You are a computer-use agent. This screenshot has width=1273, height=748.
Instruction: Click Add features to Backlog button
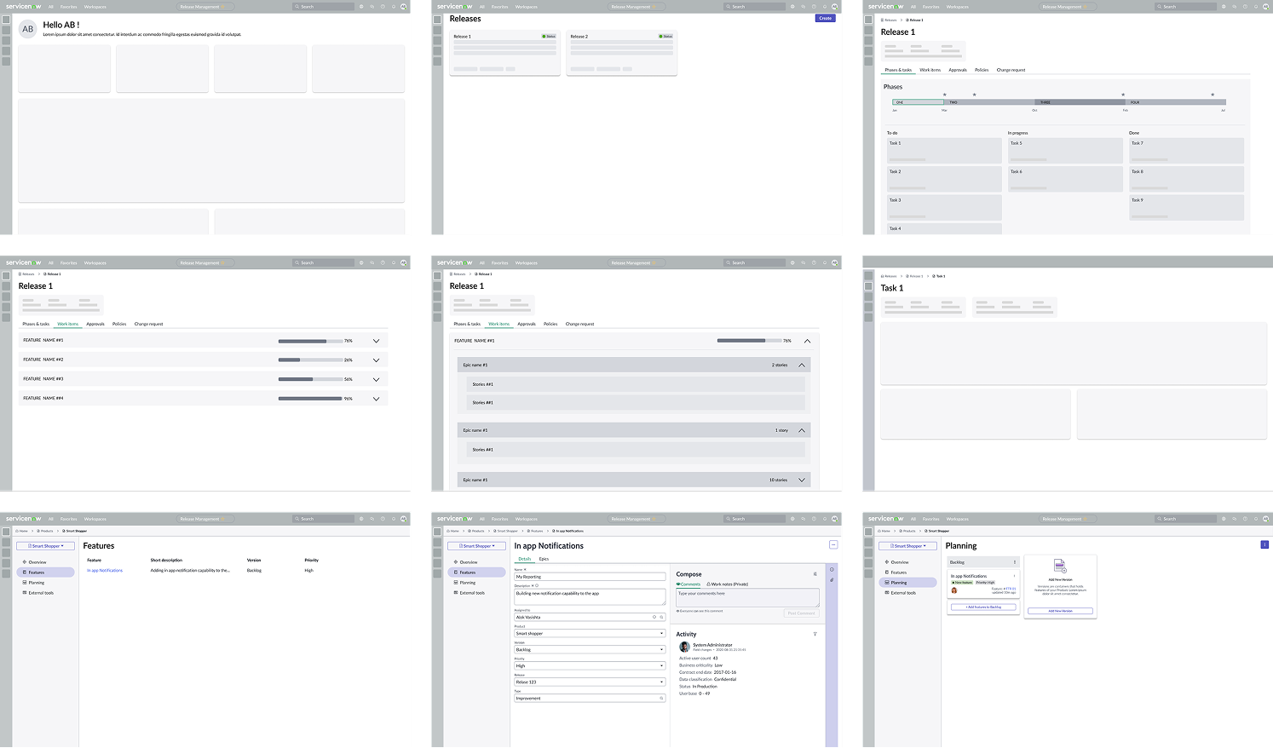983,607
